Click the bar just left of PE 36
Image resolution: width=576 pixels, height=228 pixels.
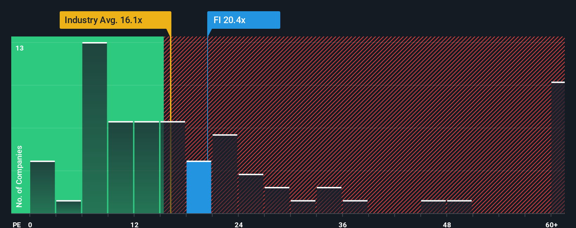click(x=329, y=200)
